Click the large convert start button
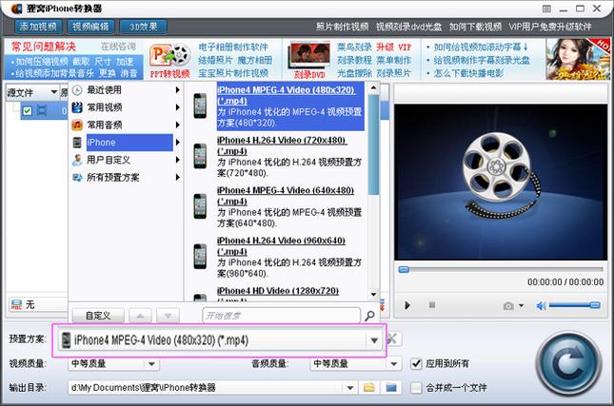This screenshot has height=406, width=614. [568, 364]
